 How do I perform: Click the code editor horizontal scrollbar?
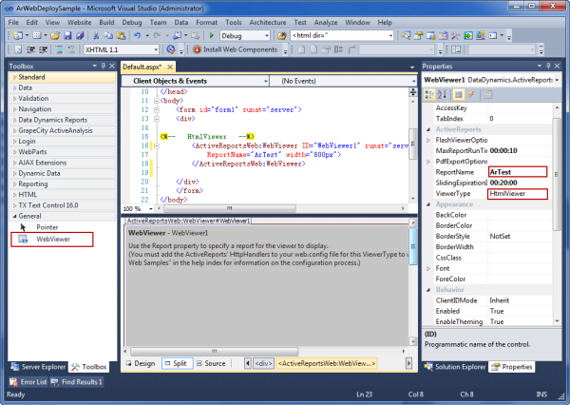(230, 208)
